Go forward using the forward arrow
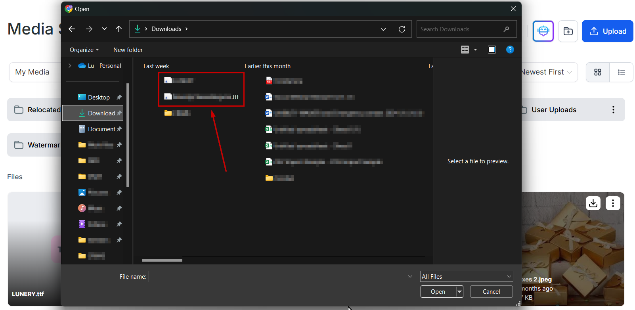Screen dimensions: 635x310 [89, 29]
